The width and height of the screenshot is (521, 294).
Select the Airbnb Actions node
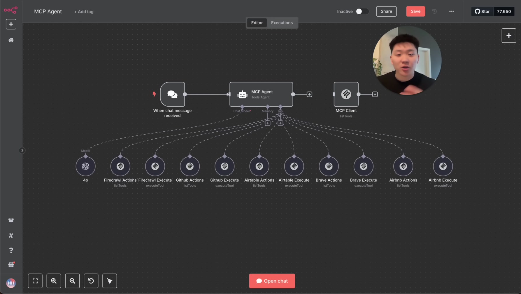(x=403, y=166)
